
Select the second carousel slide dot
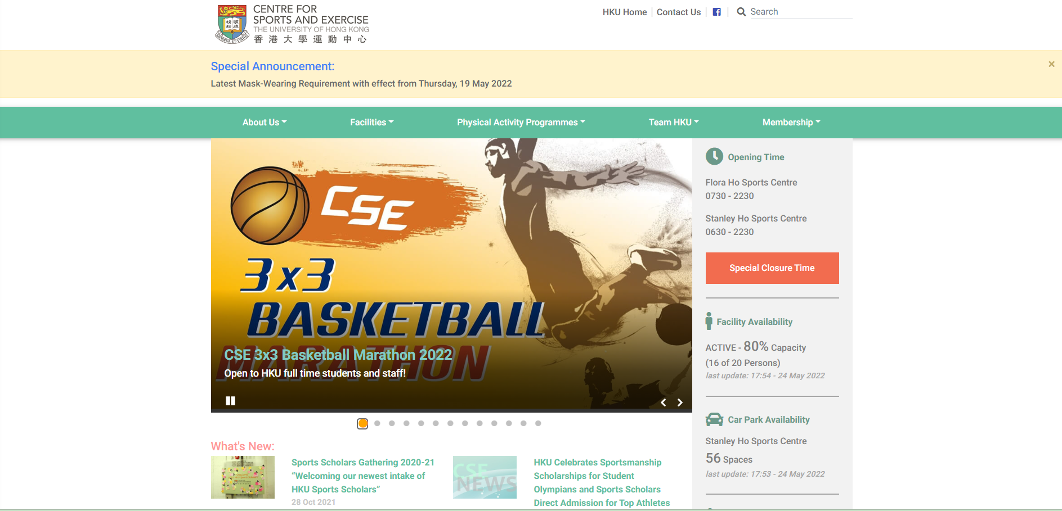[x=377, y=423]
